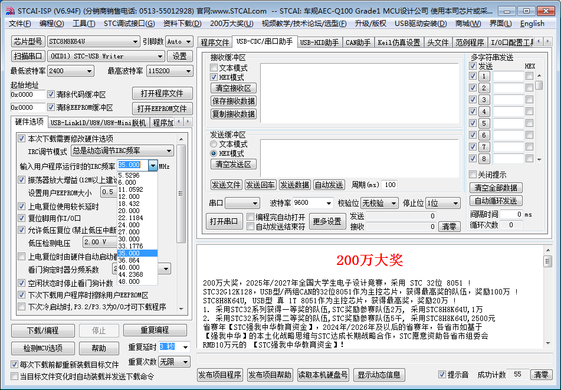Toggle 本次下载需要修改硬件选项 checkbox

pos(21,138)
